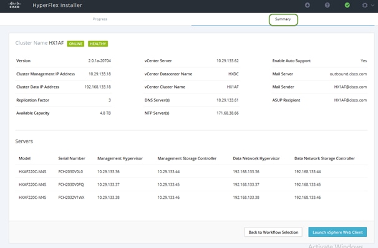Click Data Network Storage Controller header
Viewport: 378px width, 248px height.
click(324, 158)
